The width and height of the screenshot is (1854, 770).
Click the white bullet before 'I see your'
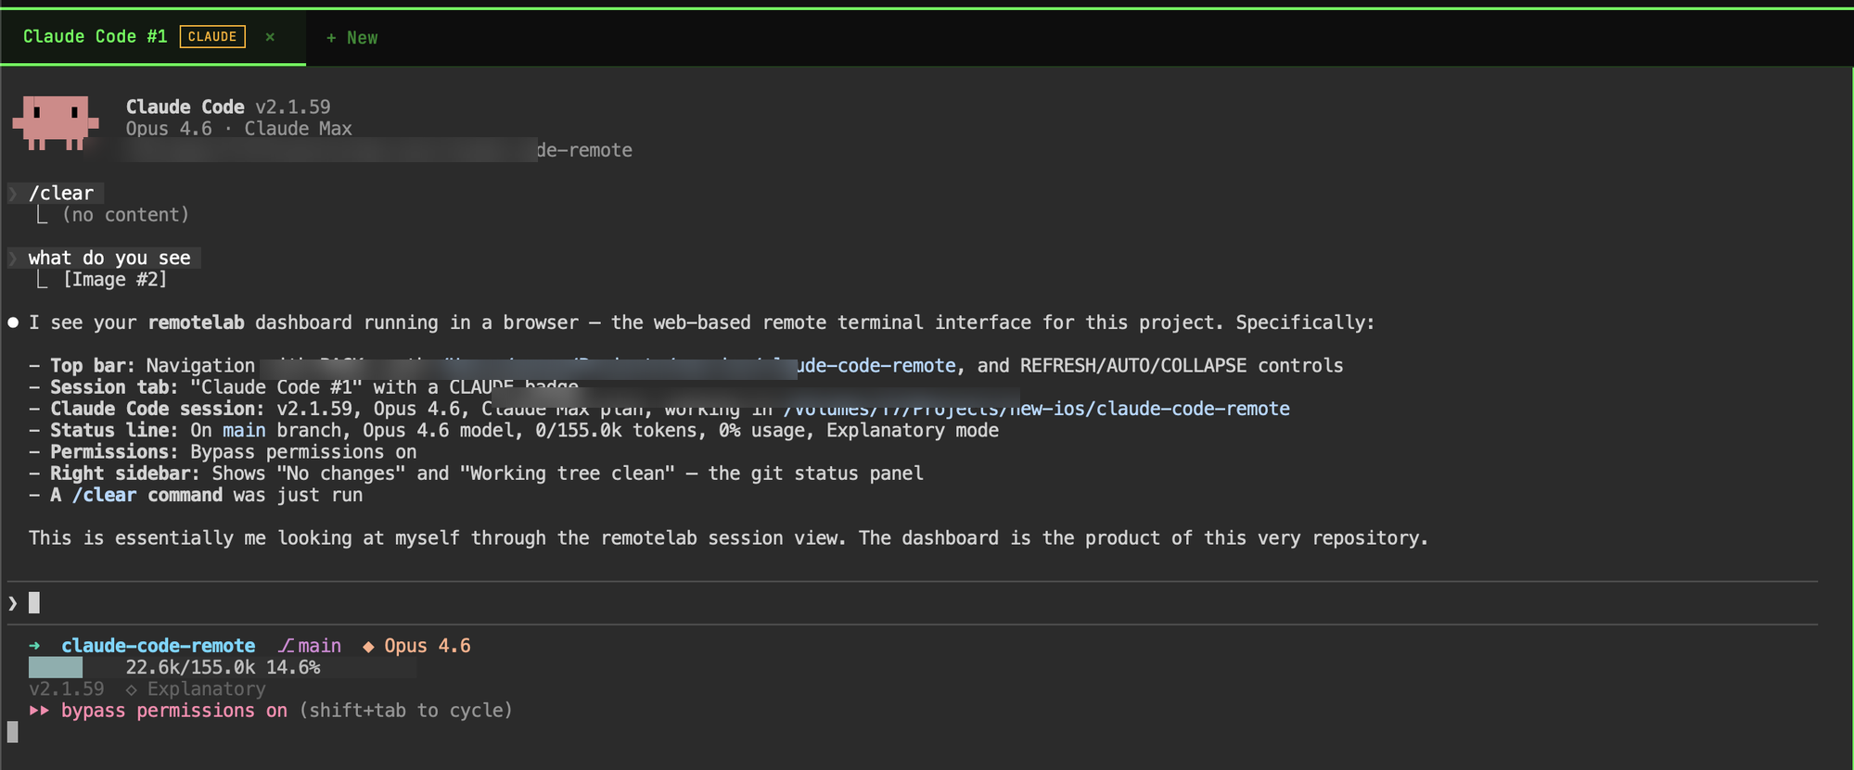pyautogui.click(x=13, y=322)
